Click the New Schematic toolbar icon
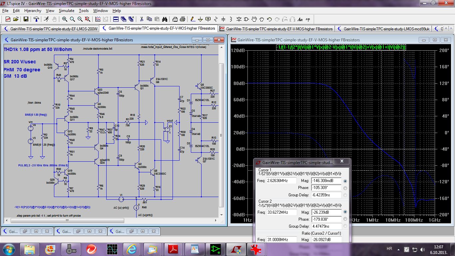Screen dimensions: 455x256 pos(8,19)
